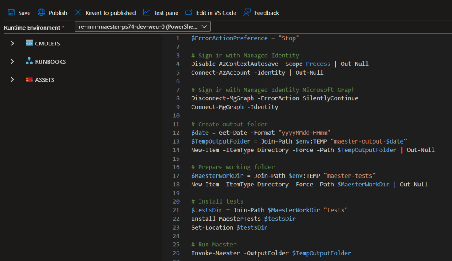Click Connect-MgGraph on line 9
This screenshot has height=261, width=452.
coord(217,107)
